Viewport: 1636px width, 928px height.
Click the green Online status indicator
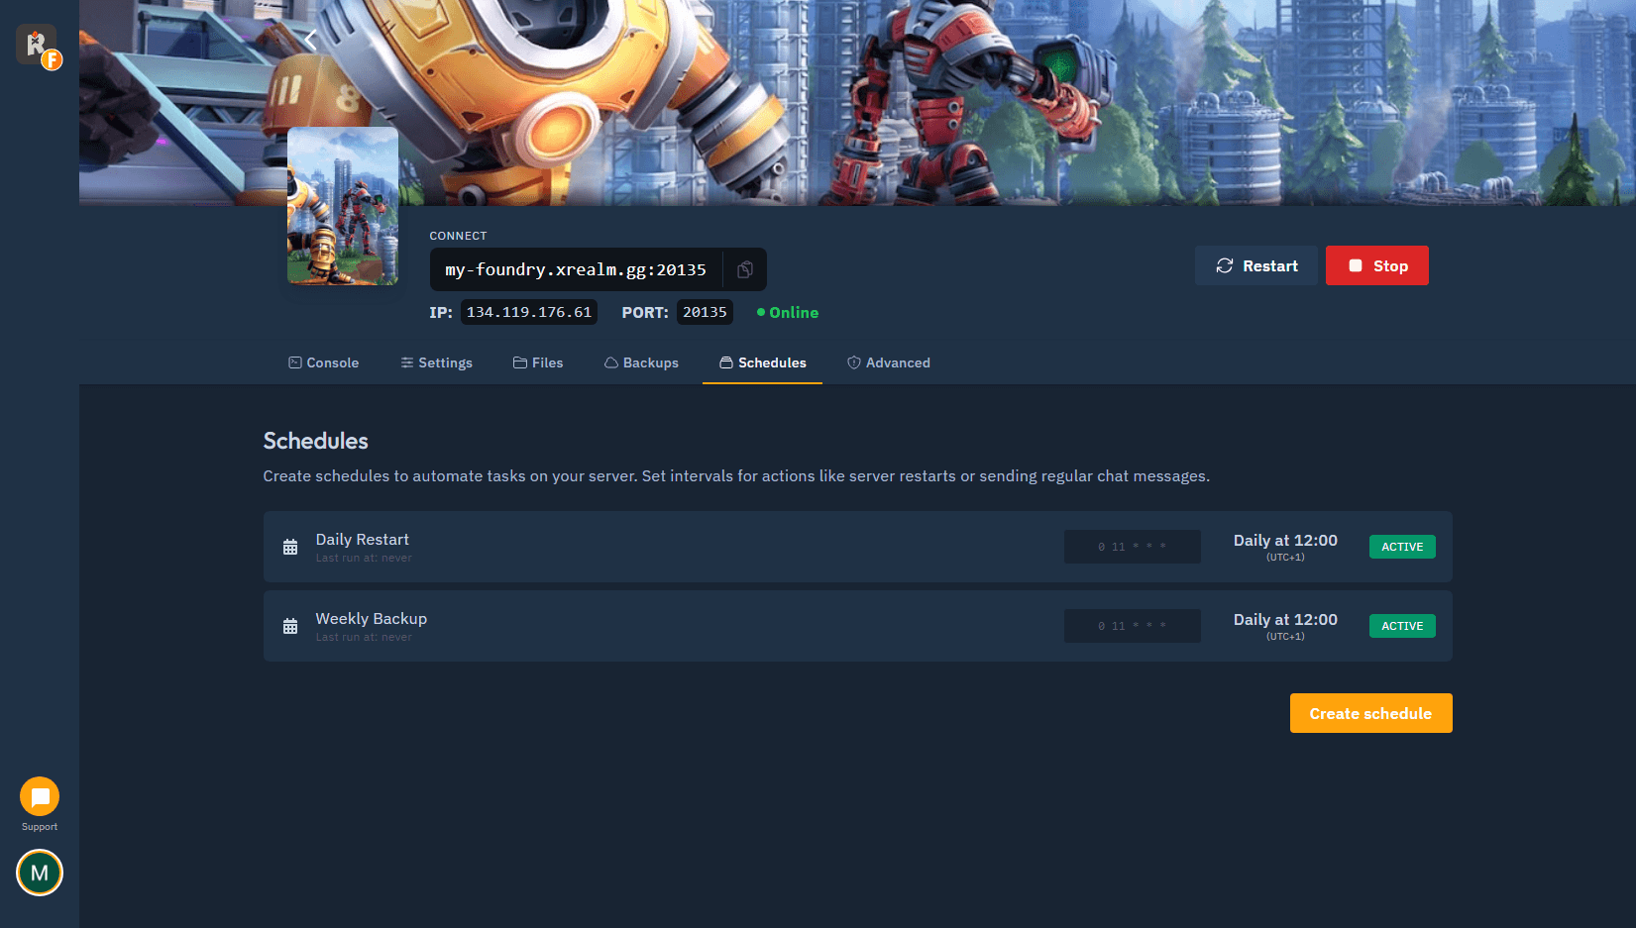pyautogui.click(x=786, y=312)
